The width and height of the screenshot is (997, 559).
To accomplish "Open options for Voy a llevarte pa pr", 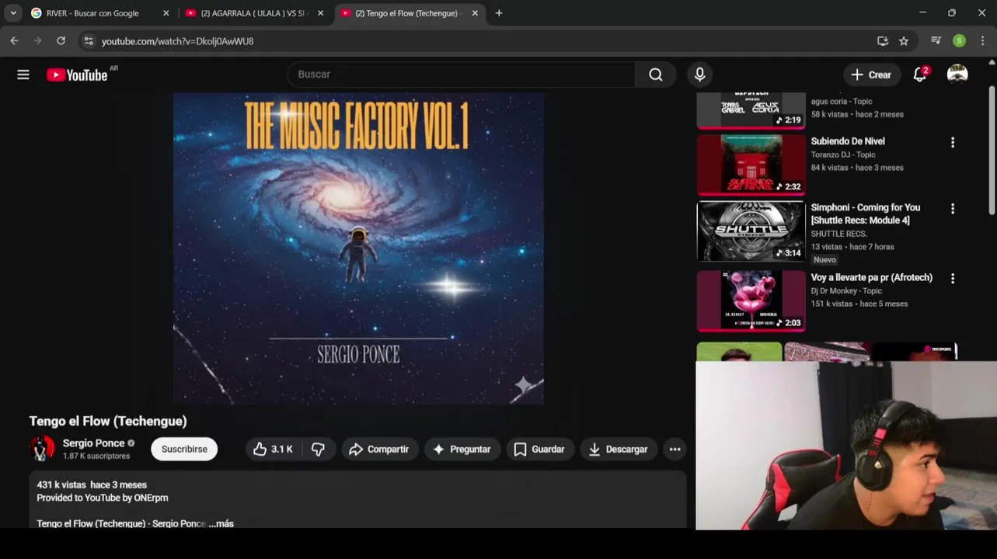I will pos(953,278).
